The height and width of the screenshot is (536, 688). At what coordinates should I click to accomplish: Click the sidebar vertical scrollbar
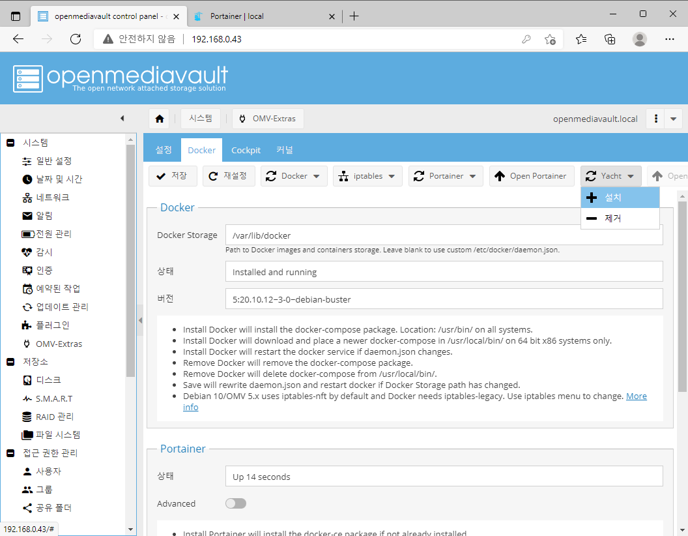click(130, 260)
